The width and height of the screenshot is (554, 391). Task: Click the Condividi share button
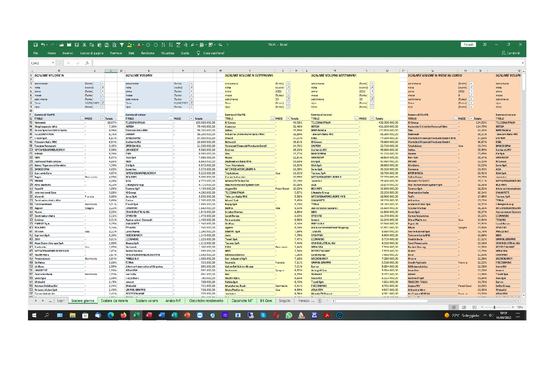[511, 53]
